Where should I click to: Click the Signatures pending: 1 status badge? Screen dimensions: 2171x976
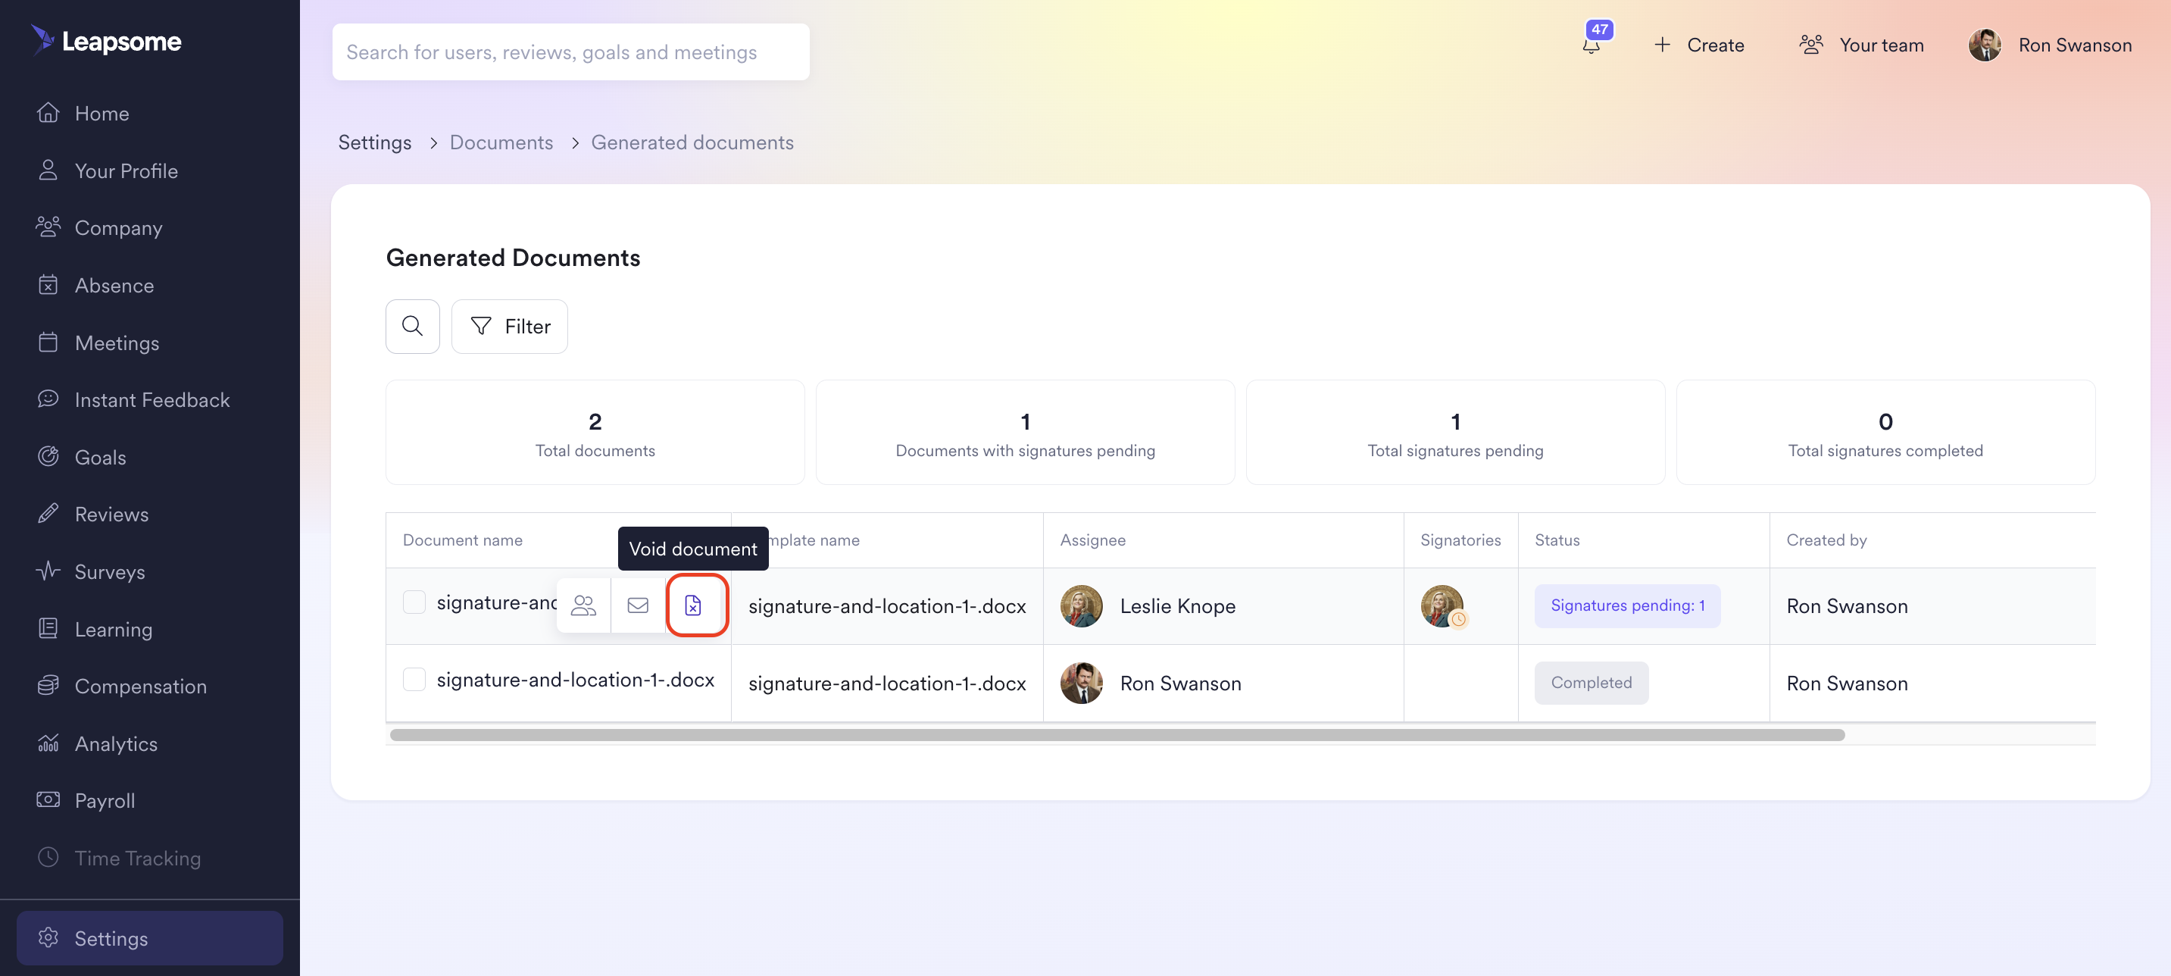point(1626,605)
